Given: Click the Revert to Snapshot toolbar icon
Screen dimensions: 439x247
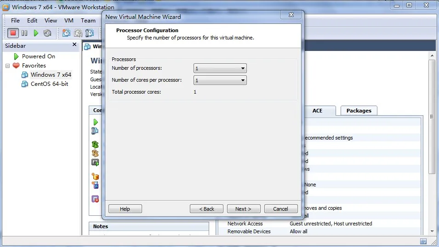Looking at the screenshot, I should pyautogui.click(x=78, y=33).
